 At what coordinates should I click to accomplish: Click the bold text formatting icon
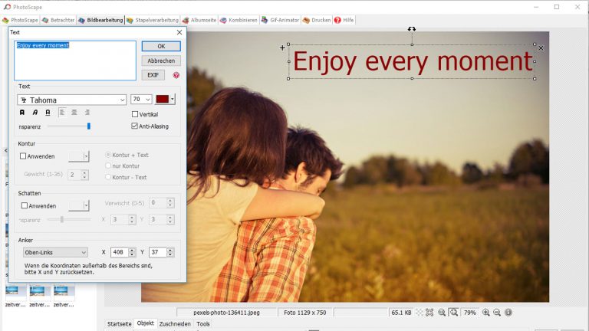pyautogui.click(x=22, y=112)
